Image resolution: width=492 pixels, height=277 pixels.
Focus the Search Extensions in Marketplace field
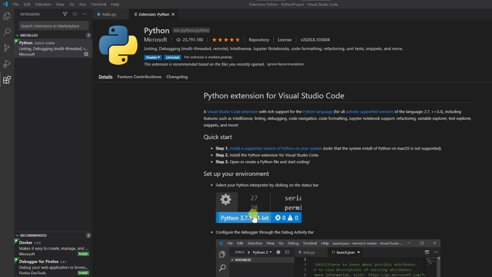[x=54, y=26]
